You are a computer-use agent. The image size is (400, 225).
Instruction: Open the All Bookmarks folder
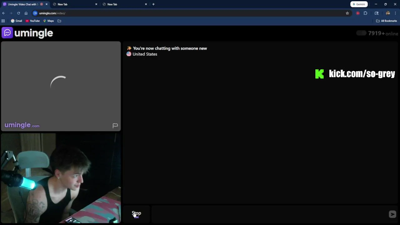coord(387,21)
